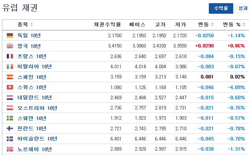Click Italy yield value 4.011
Screen dimensions: 249x155
click(116, 67)
